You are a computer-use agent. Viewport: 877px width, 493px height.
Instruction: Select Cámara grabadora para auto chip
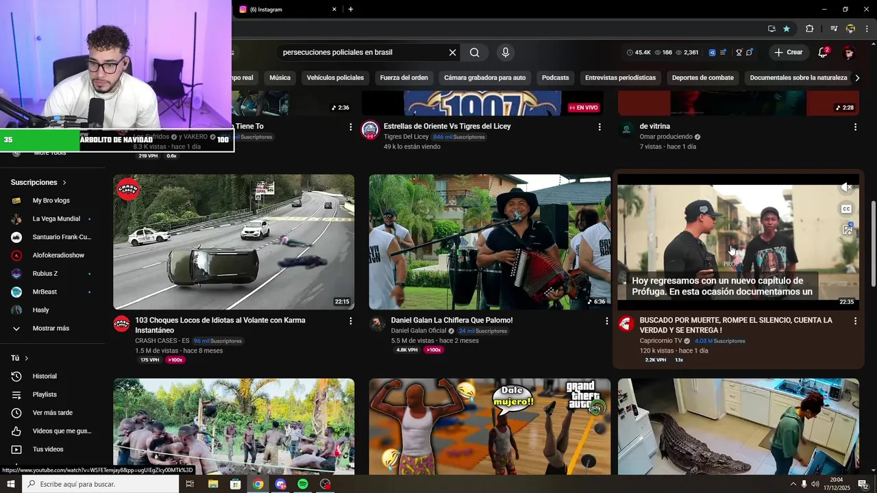coord(484,78)
